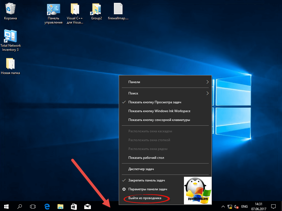
Task: Click the Microsoft Edge taskbar icon
Action: coord(47,206)
